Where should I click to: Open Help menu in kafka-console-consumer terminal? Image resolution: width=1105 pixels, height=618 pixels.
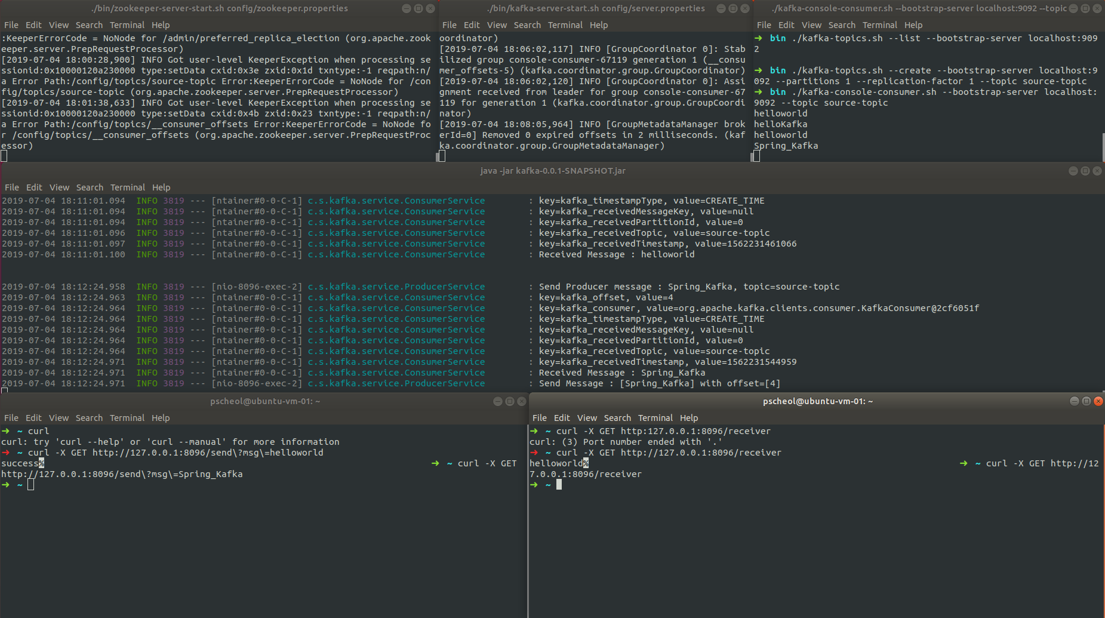tap(913, 25)
